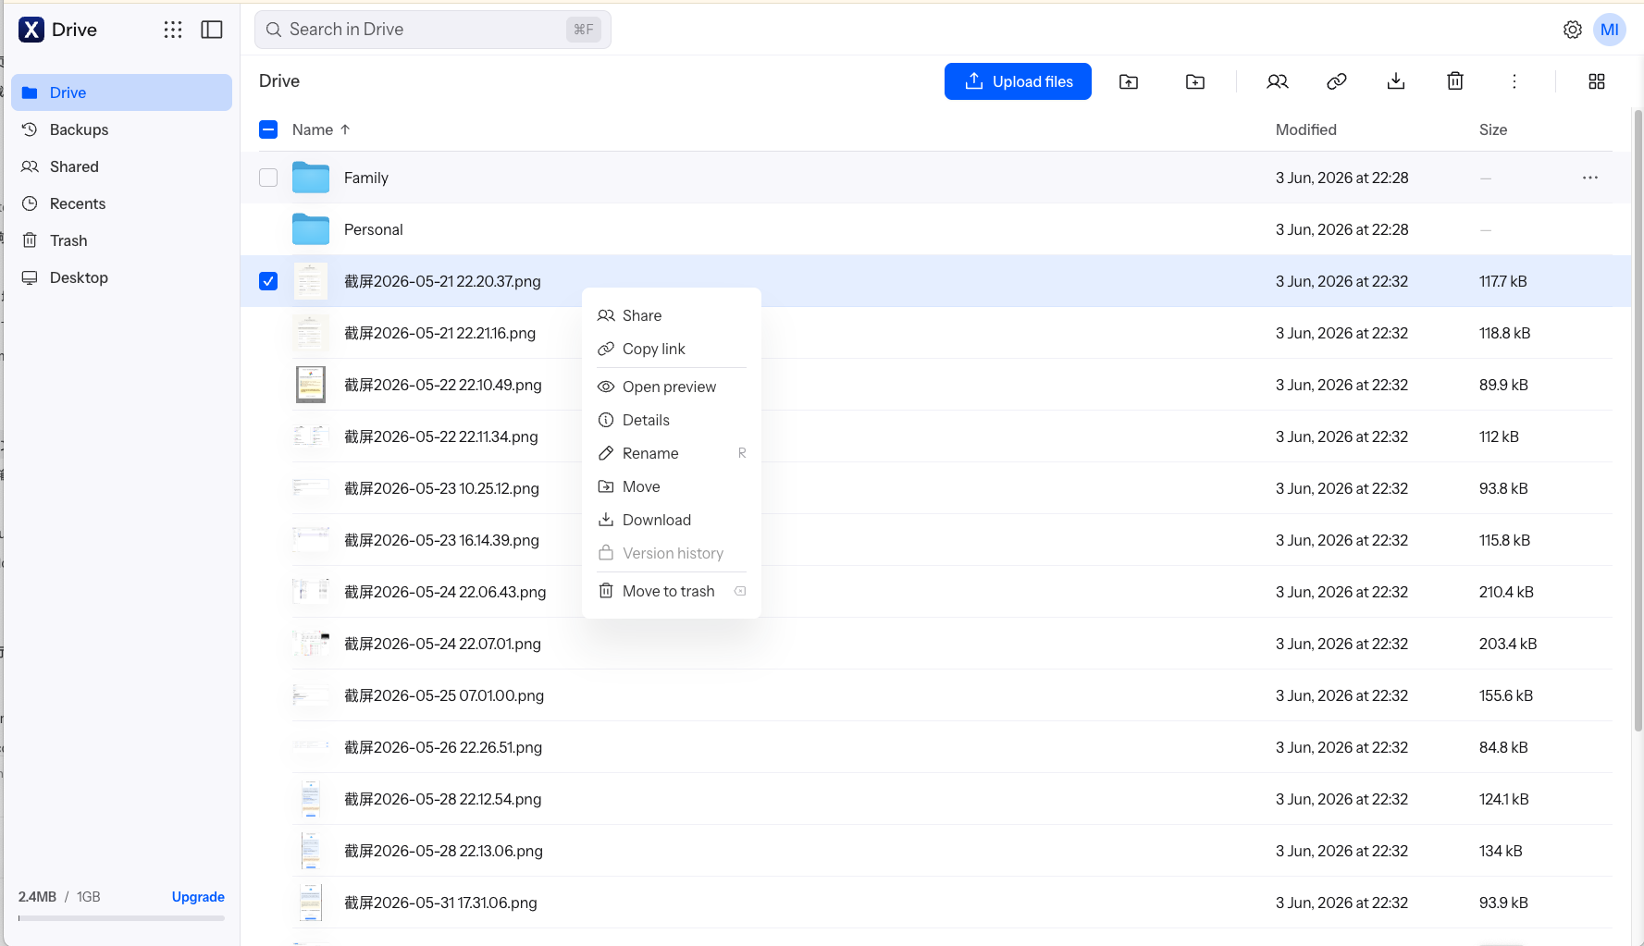This screenshot has height=946, width=1644.
Task: Click the Personal folder icon
Action: pyautogui.click(x=311, y=229)
